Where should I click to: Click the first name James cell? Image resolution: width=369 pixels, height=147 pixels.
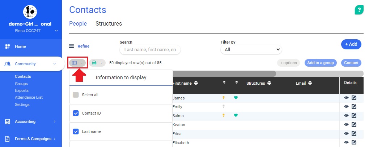(179, 98)
